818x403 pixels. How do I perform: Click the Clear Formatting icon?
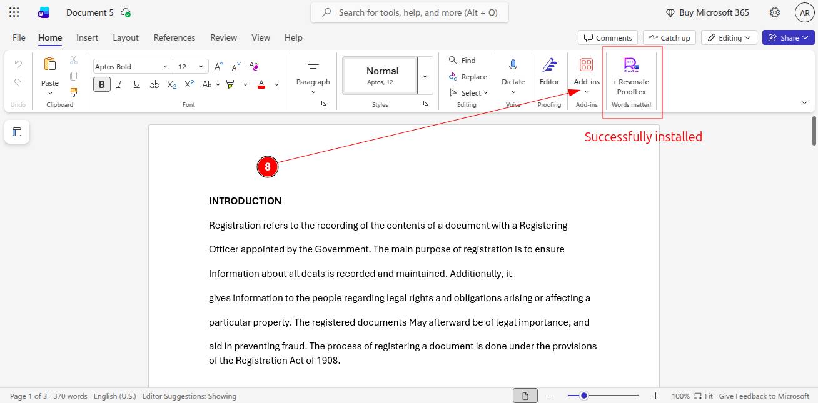point(254,66)
